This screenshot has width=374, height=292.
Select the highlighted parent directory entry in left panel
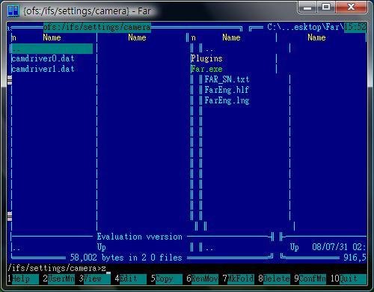52,49
